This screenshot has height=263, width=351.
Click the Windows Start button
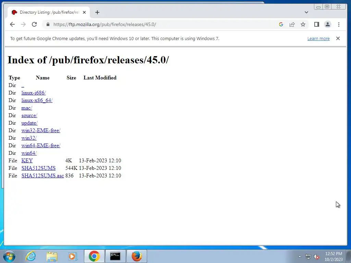pos(9,256)
